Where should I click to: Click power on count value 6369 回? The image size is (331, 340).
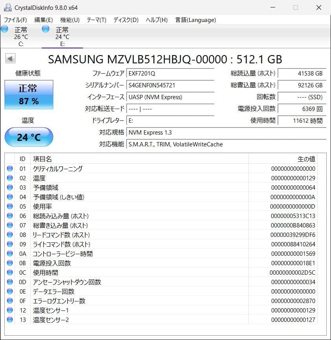click(x=302, y=109)
